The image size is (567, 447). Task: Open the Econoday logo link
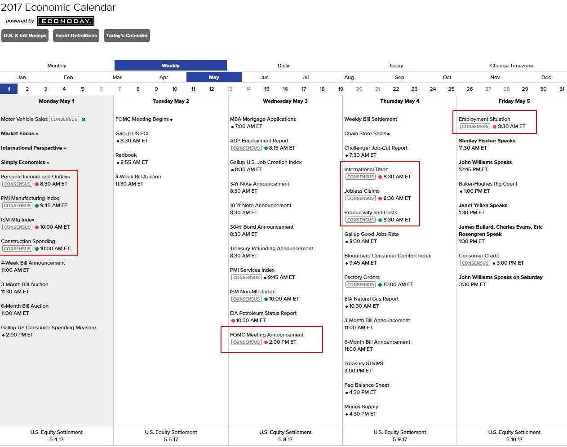pyautogui.click(x=66, y=21)
